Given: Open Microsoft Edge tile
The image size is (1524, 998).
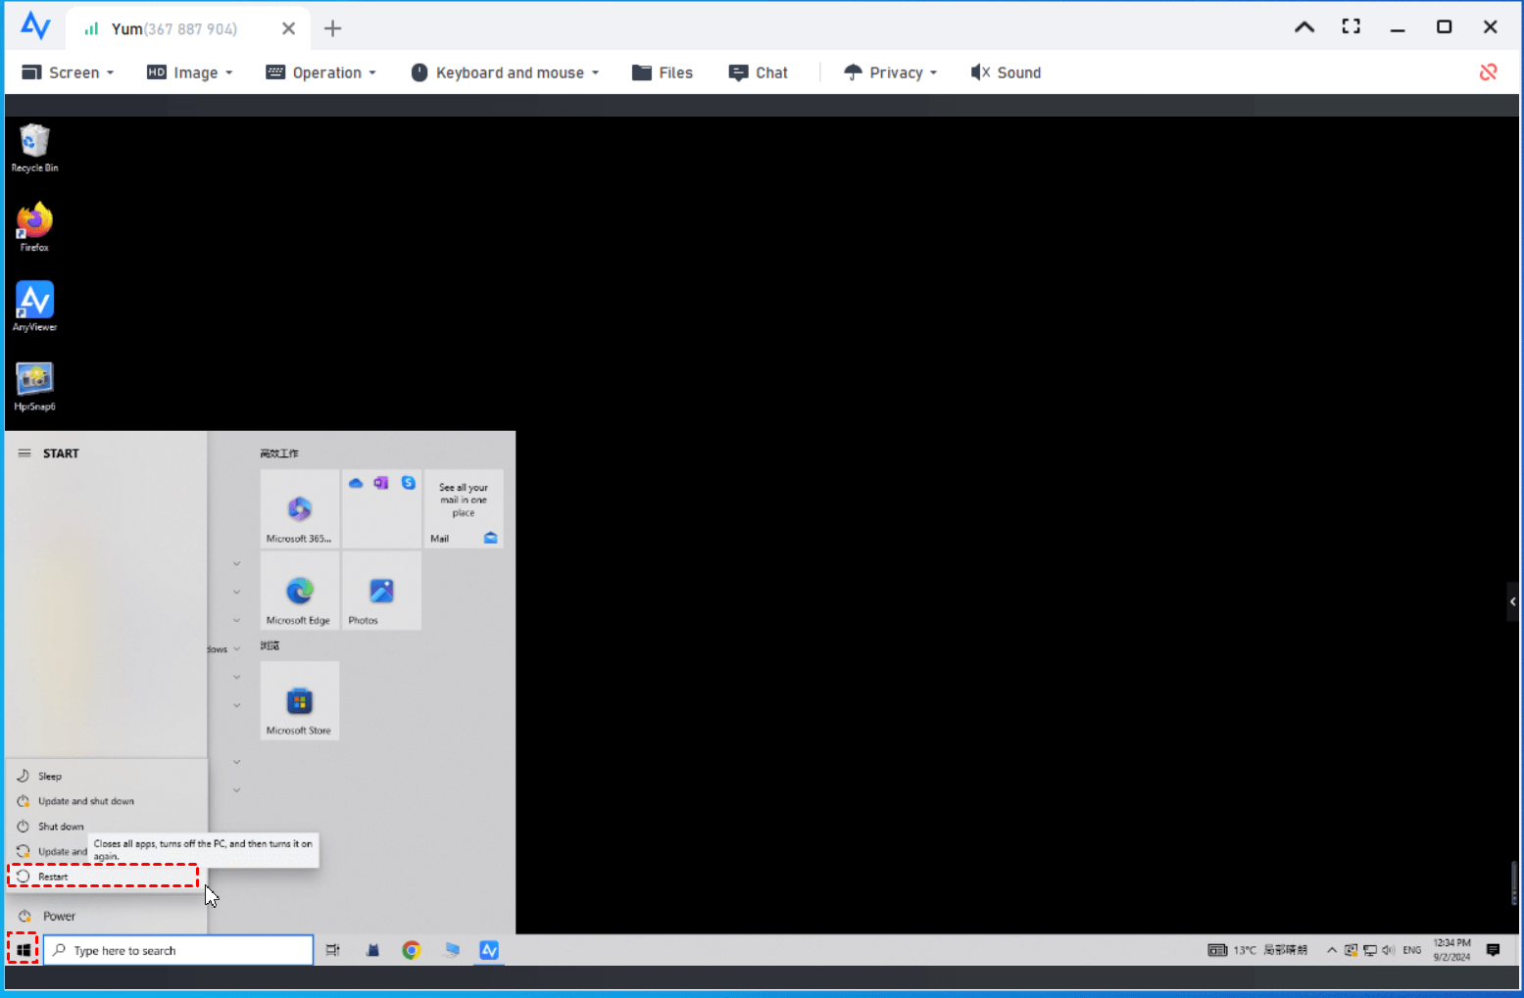Looking at the screenshot, I should pyautogui.click(x=299, y=592).
